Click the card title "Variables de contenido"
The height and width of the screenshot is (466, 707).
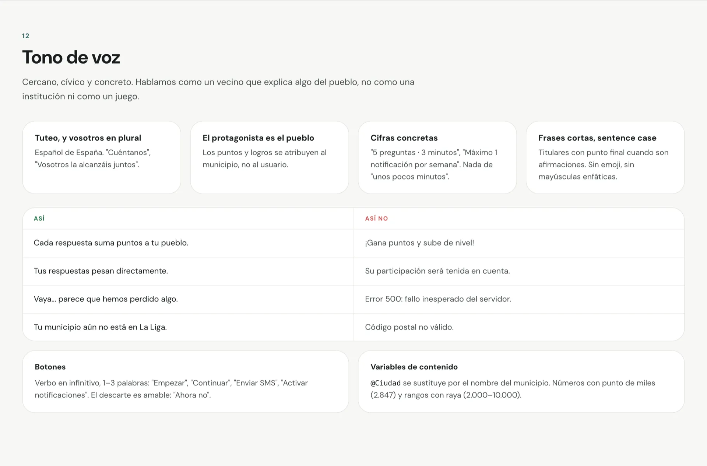click(414, 367)
